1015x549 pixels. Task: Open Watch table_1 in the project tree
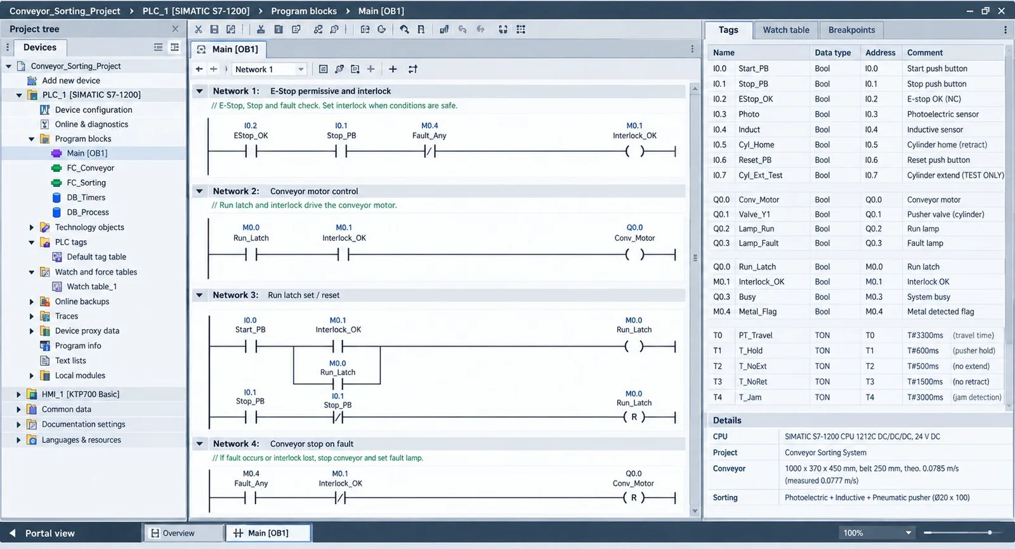tap(92, 287)
